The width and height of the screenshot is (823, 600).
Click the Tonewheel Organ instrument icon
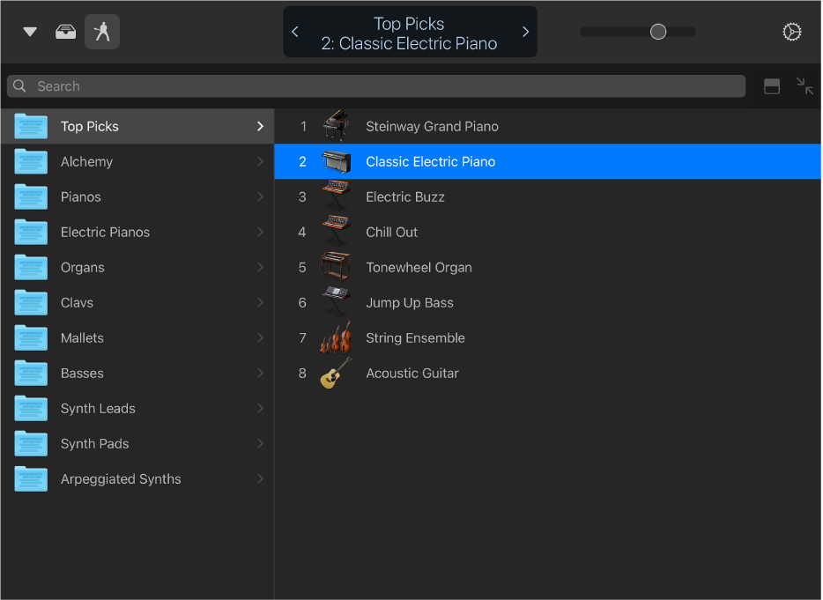[x=336, y=267]
